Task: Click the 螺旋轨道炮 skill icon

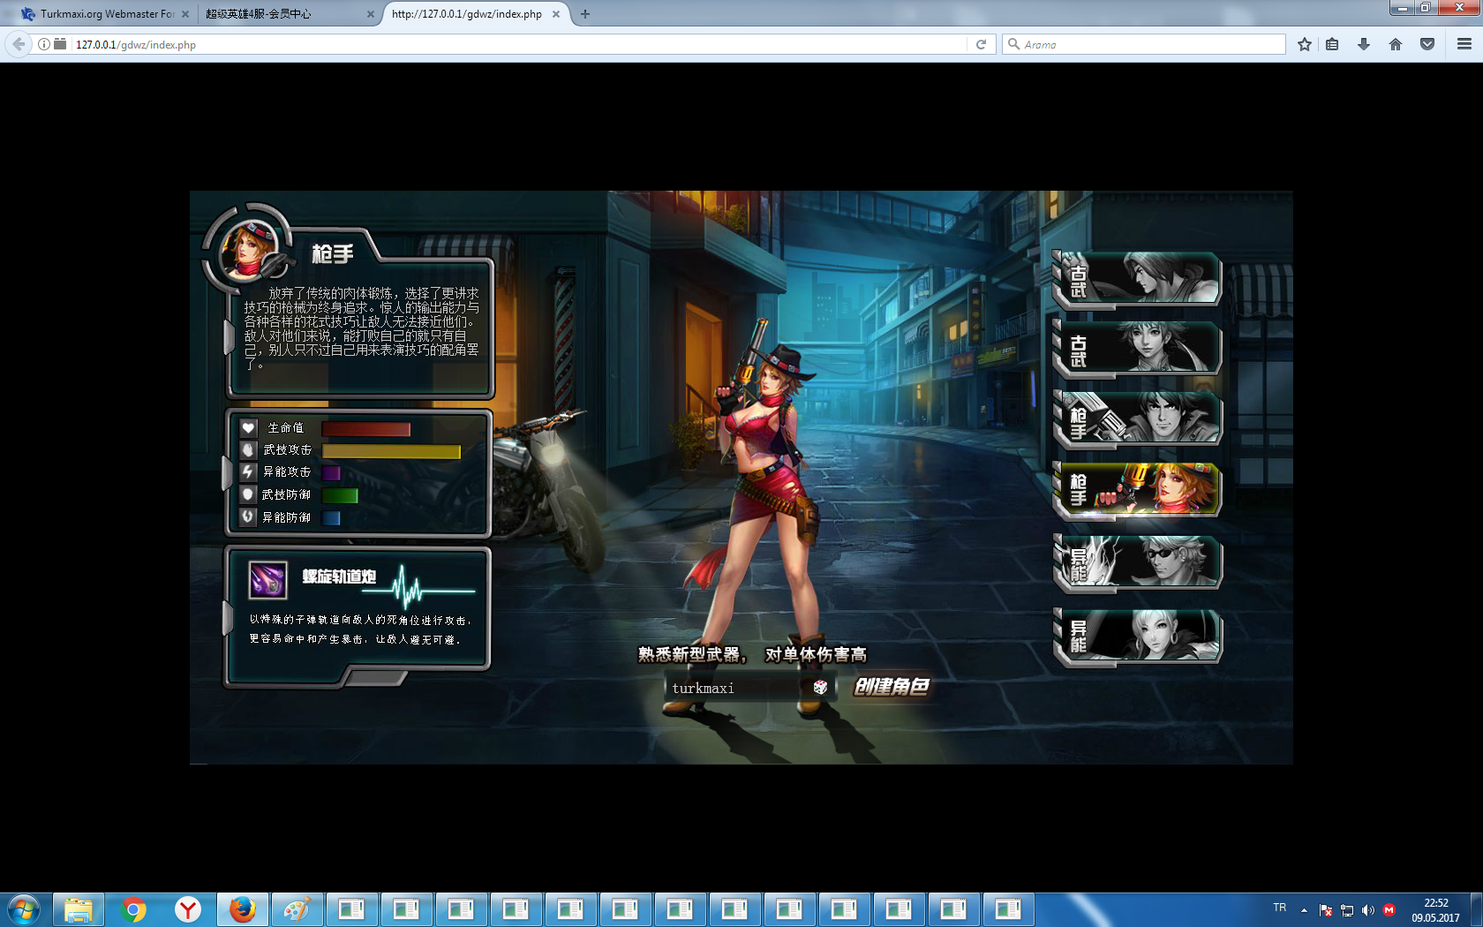Action: tap(267, 580)
